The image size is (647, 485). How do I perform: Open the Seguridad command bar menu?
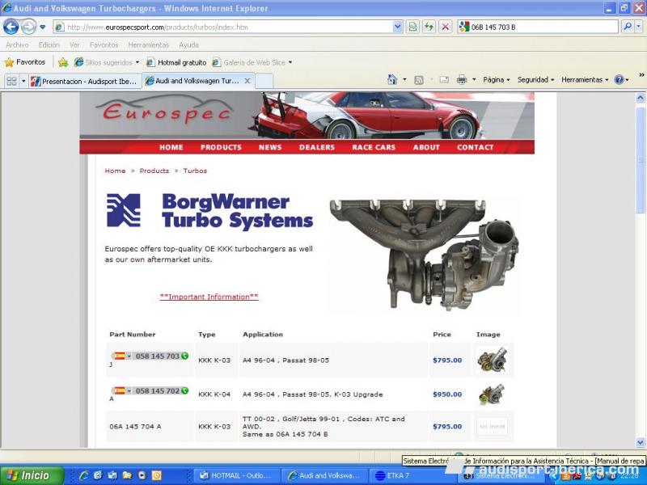coord(535,80)
